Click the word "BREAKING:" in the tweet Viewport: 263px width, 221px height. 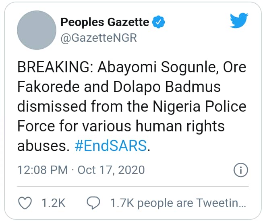[x=55, y=68]
